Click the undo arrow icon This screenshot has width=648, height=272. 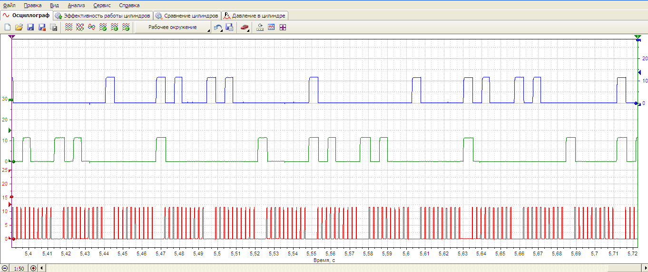218,28
